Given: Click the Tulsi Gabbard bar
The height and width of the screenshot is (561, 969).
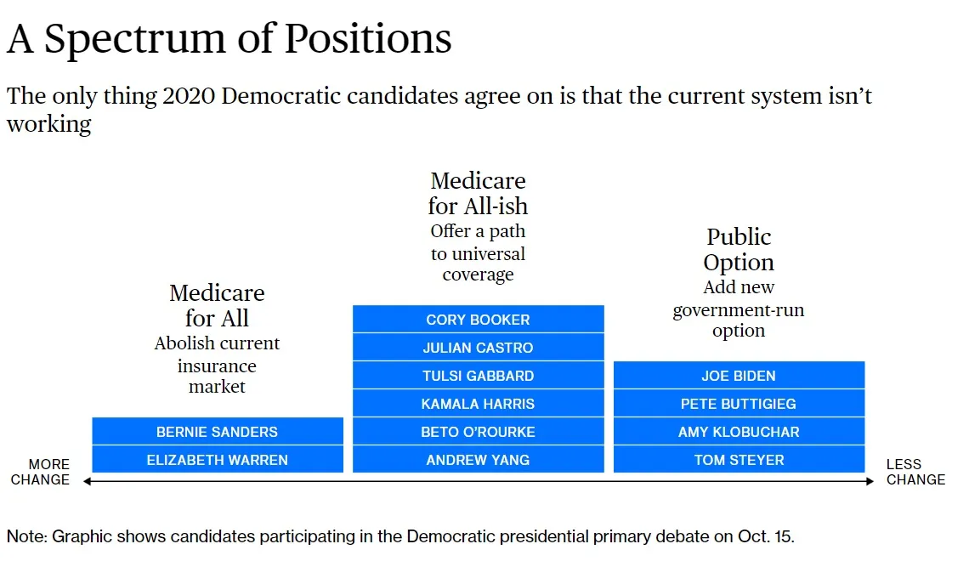Looking at the screenshot, I should (x=478, y=376).
